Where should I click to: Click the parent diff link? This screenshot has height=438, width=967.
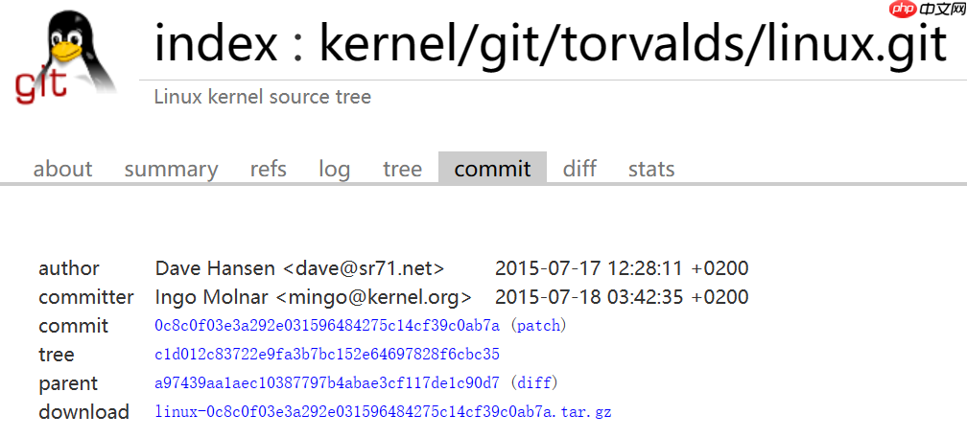tap(533, 383)
